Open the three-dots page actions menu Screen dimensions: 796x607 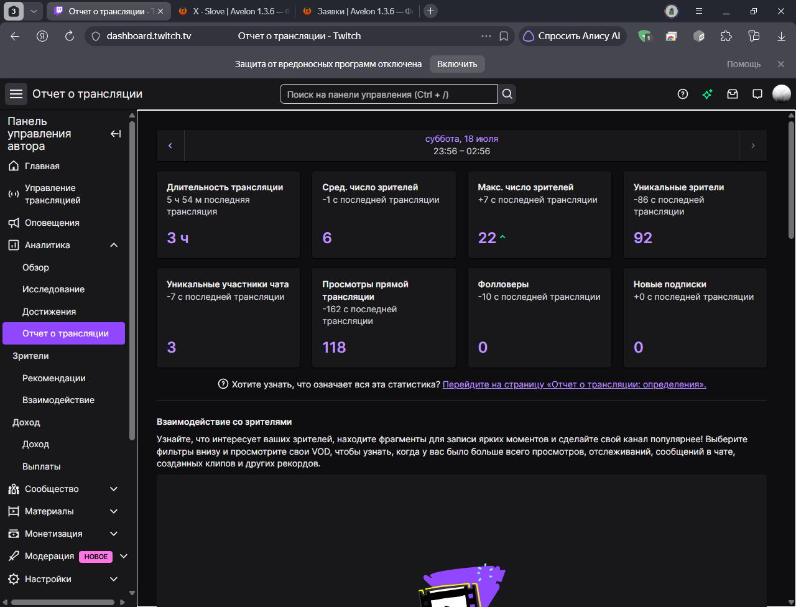486,36
